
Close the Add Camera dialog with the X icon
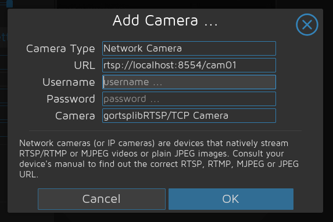point(307,24)
